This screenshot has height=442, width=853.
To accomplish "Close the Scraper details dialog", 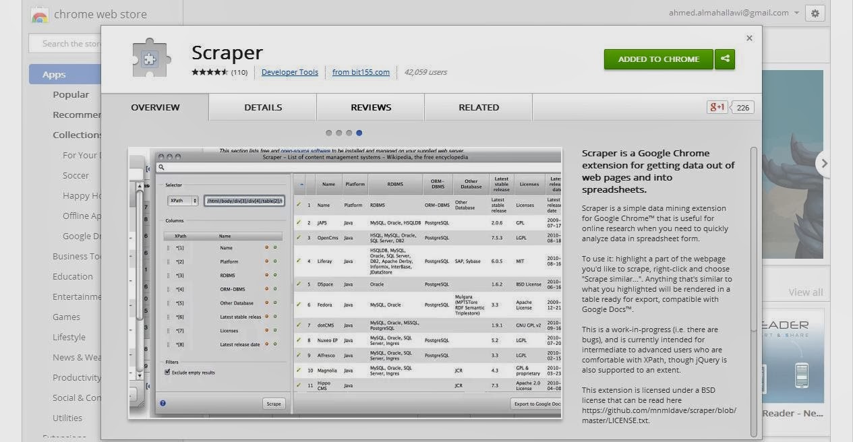I will pos(749,38).
